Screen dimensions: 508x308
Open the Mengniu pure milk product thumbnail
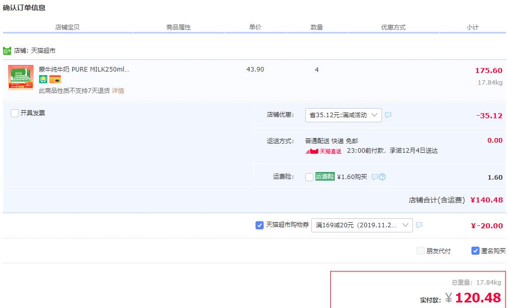coord(21,77)
